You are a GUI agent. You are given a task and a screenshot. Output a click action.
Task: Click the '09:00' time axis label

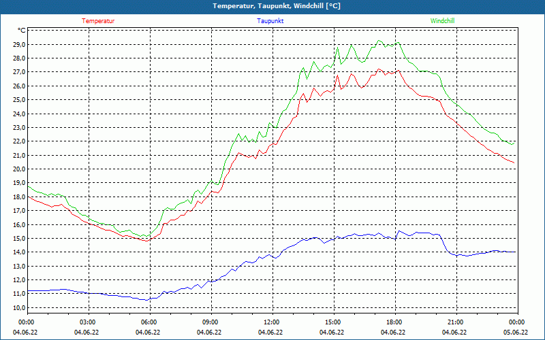click(x=210, y=322)
